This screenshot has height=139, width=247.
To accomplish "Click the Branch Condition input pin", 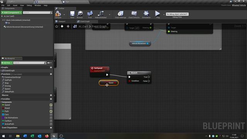I will coord(130,81).
